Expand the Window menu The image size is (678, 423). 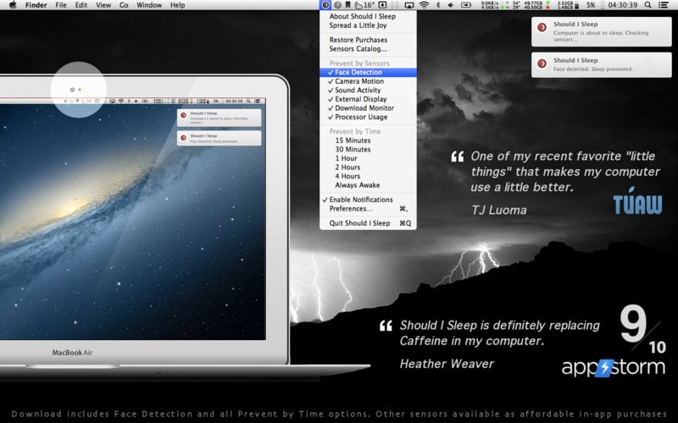click(149, 5)
